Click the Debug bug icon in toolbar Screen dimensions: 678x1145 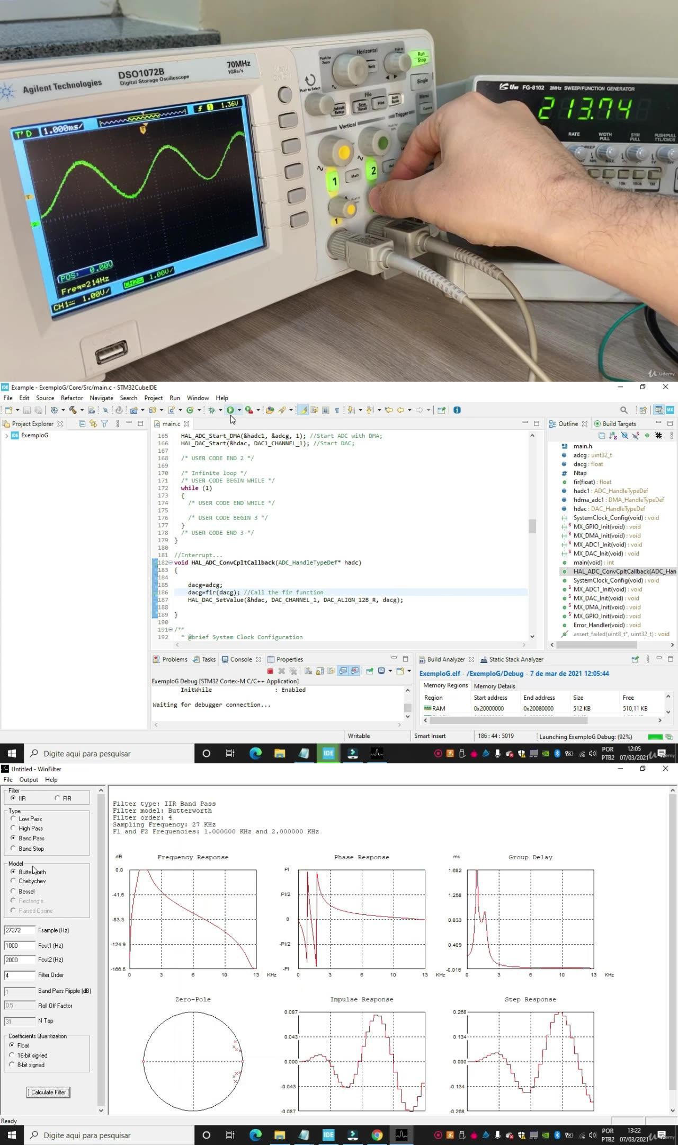coord(212,410)
